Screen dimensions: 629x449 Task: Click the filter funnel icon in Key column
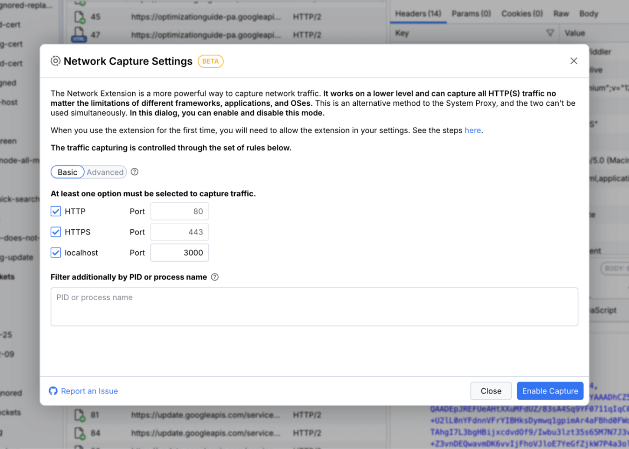[550, 33]
